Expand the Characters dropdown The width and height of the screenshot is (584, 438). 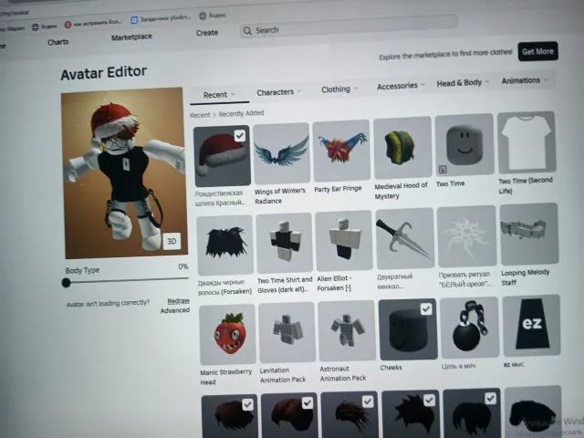(x=278, y=92)
